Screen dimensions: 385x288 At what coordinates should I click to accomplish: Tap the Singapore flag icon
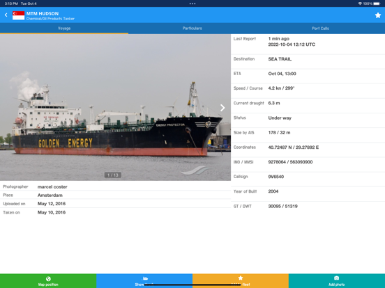point(19,15)
